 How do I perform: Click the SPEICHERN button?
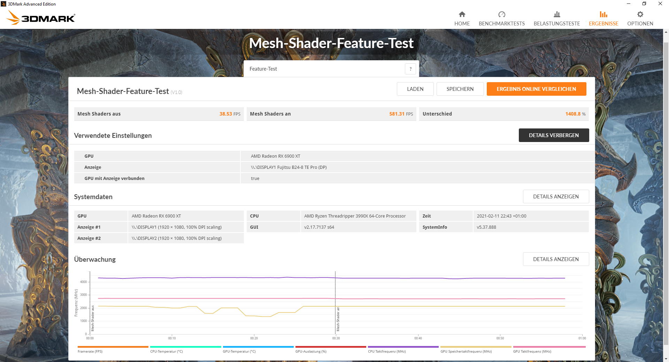(x=460, y=89)
